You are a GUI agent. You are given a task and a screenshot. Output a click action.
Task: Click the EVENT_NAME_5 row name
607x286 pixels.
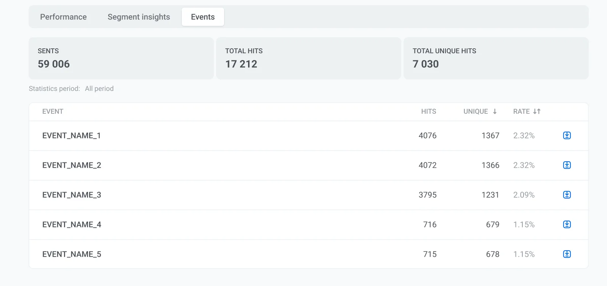click(72, 254)
